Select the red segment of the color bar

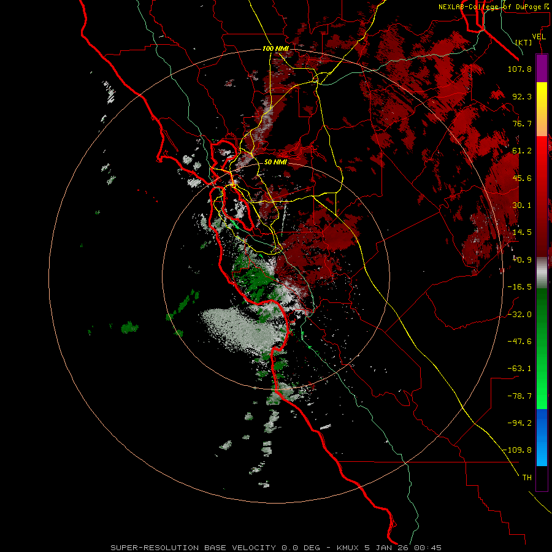coord(542,196)
